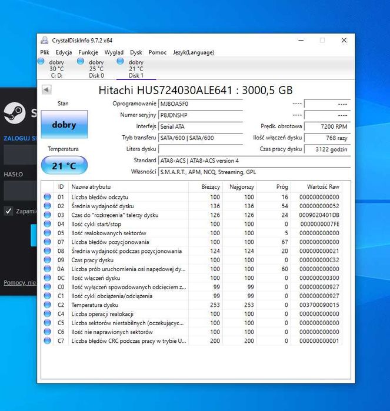This screenshot has width=390, height=411.
Task: Select the Disk 0 tab
Action: 96,69
